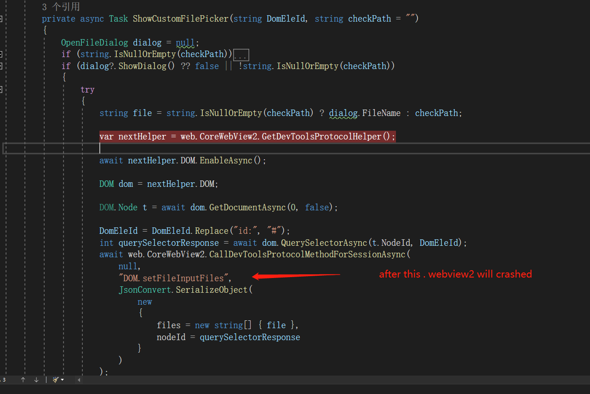590x394 pixels.
Task: Collapse the try block with its outlining marker
Action: coord(1,89)
